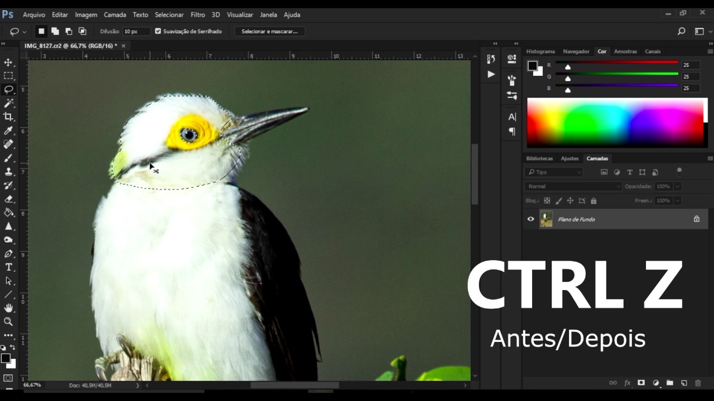
Task: Select the Pen tool
Action: point(8,253)
